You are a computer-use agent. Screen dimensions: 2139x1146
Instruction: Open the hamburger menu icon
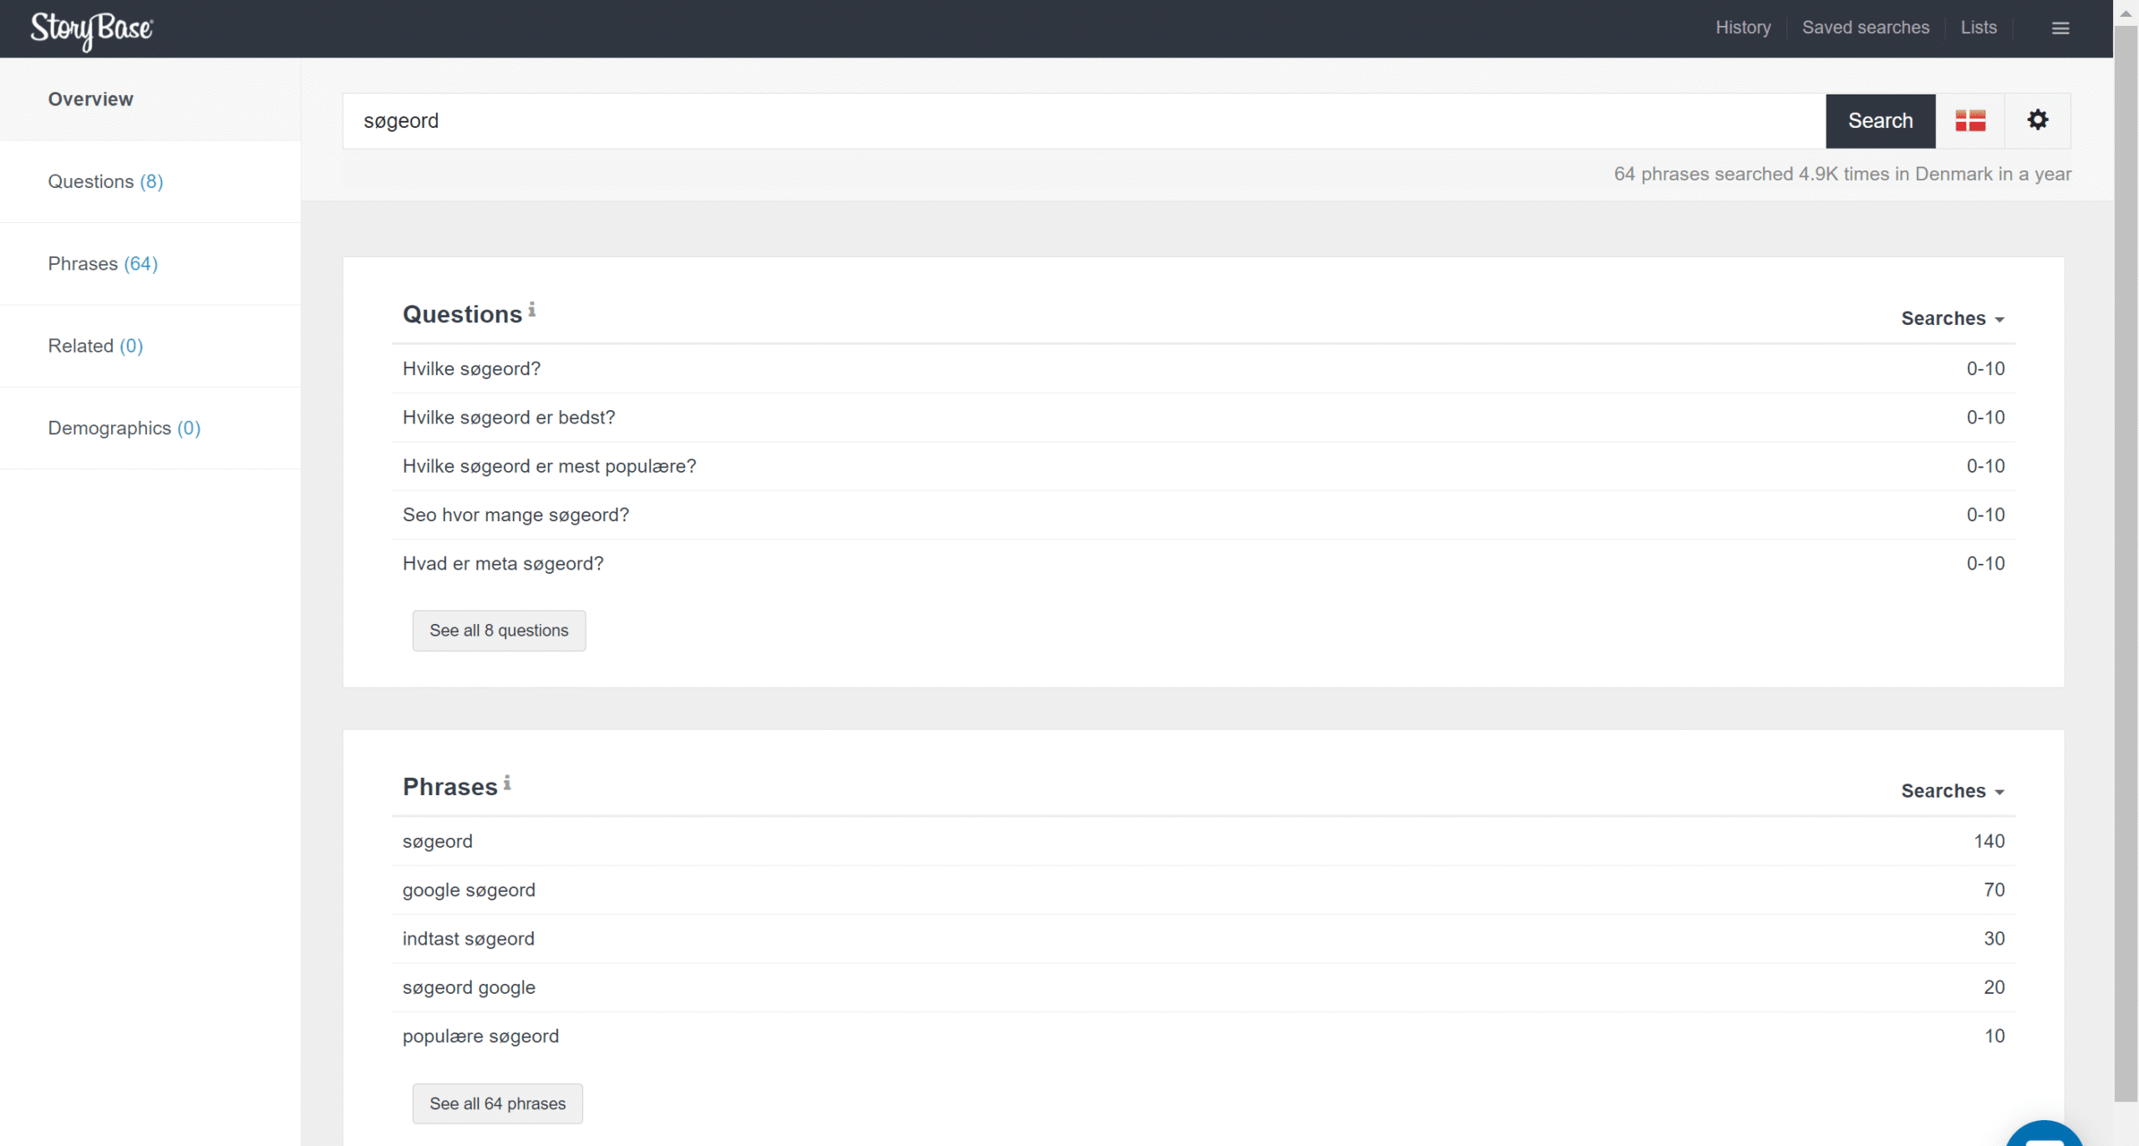point(2060,28)
